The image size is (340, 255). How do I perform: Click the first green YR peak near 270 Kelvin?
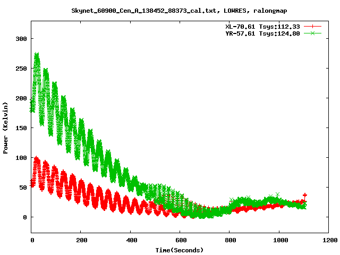pos(37,55)
